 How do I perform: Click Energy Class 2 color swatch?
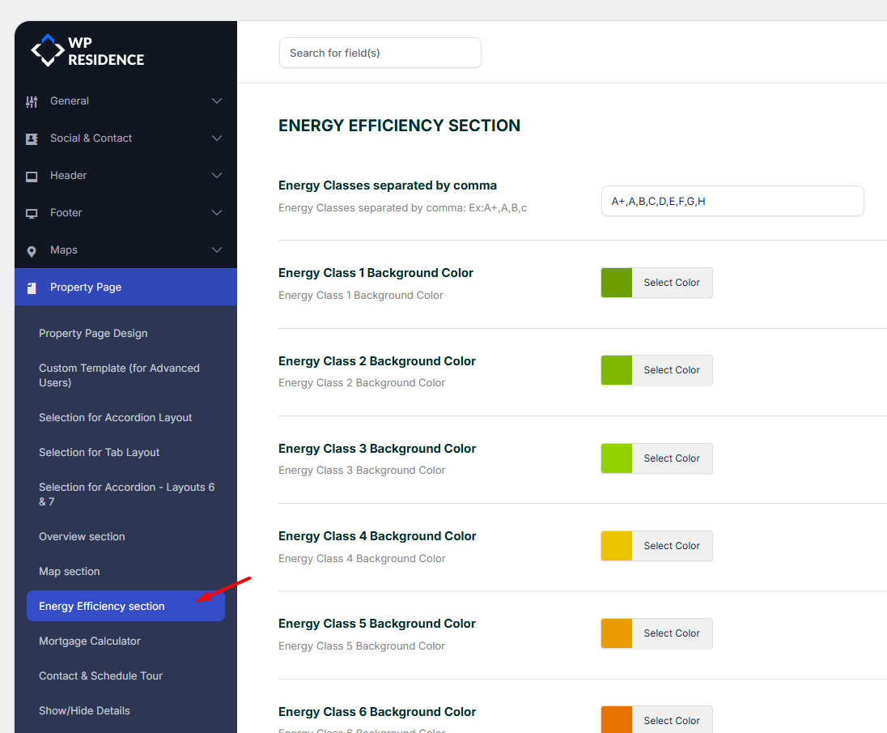tap(617, 370)
